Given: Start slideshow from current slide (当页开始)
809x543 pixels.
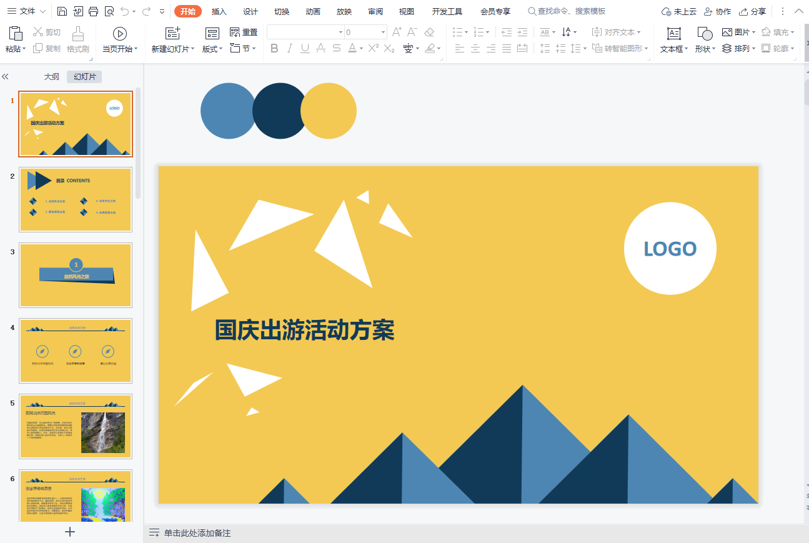Looking at the screenshot, I should tap(120, 34).
